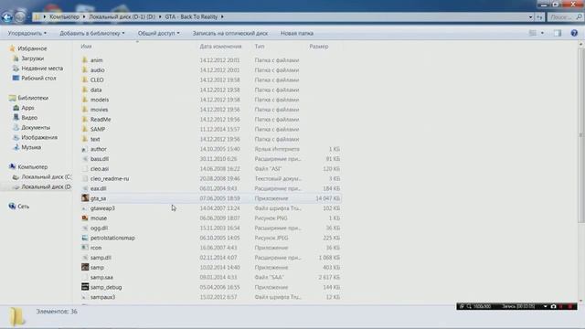The height and width of the screenshot is (329, 585).
Task: Open the Документы library
Action: (x=36, y=127)
